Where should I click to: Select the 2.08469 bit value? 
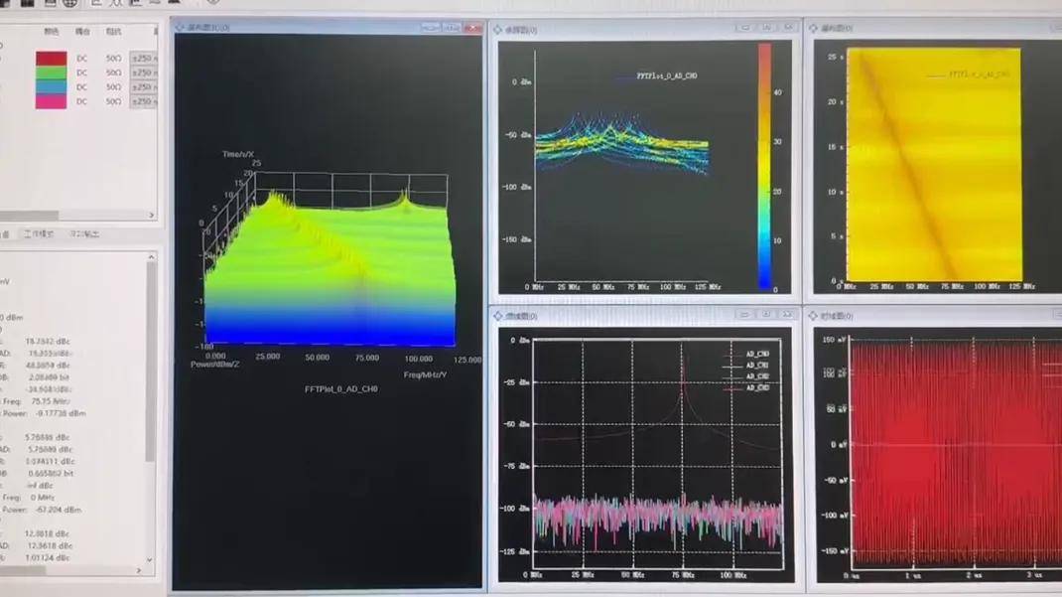tap(49, 376)
